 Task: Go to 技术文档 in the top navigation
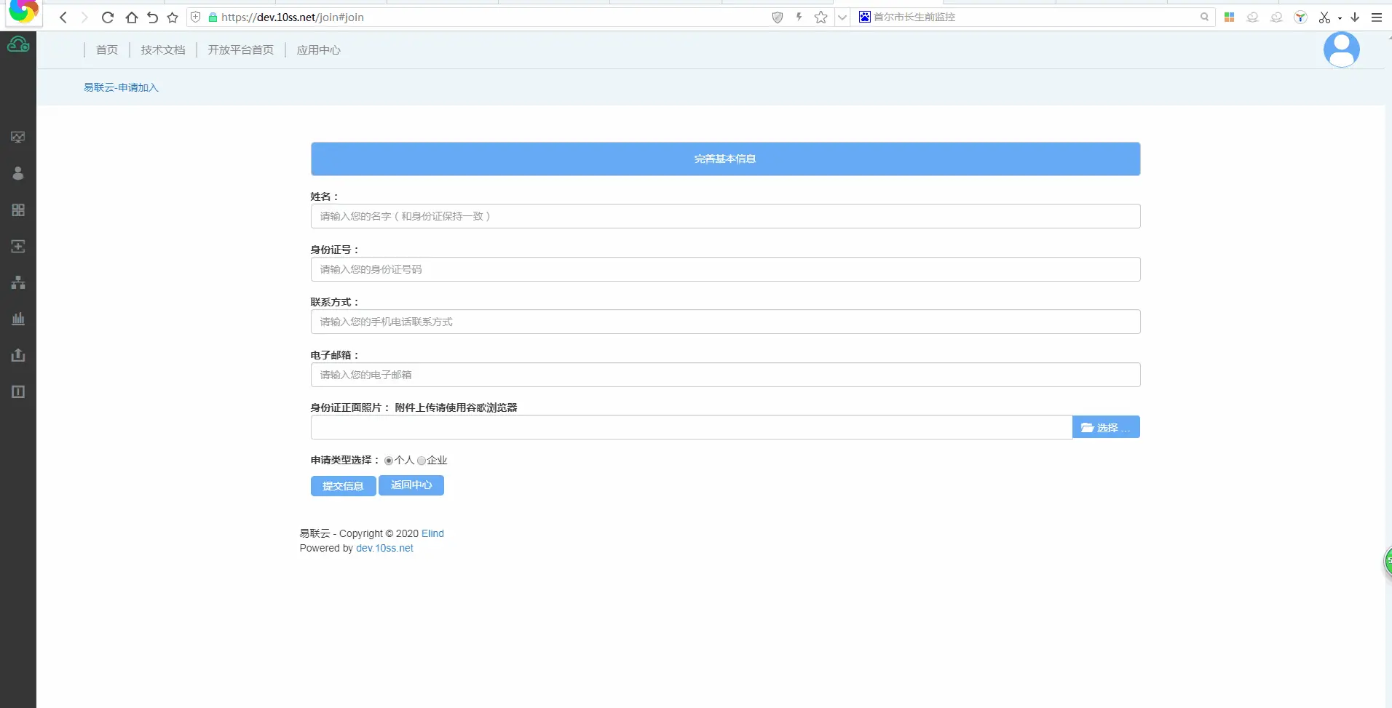coord(163,50)
